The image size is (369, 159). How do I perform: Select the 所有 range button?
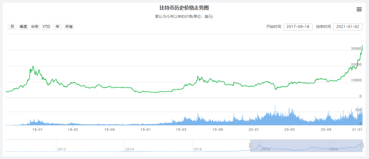[69, 27]
